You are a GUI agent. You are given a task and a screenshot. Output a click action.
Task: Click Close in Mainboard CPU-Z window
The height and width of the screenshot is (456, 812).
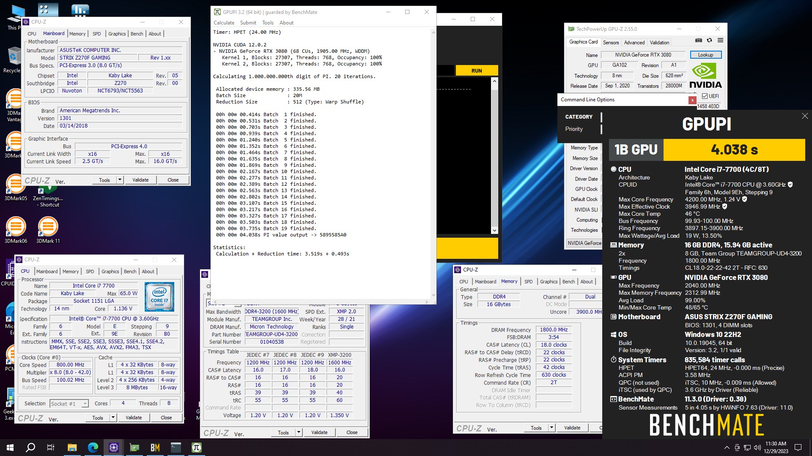(173, 180)
